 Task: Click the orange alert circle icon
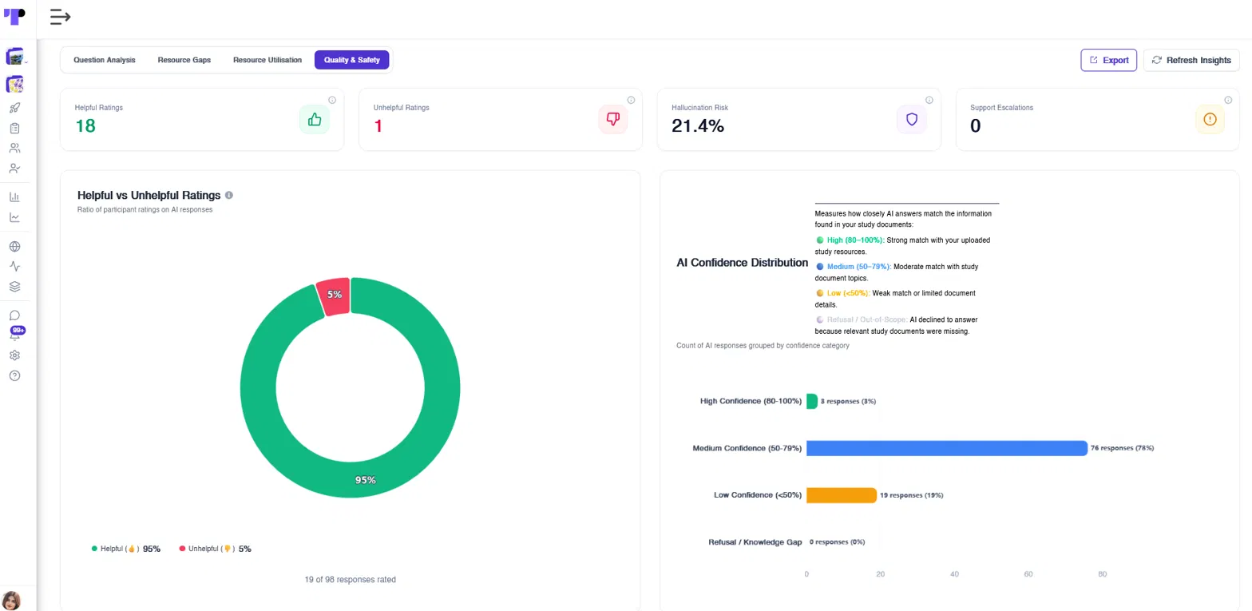tap(1210, 119)
